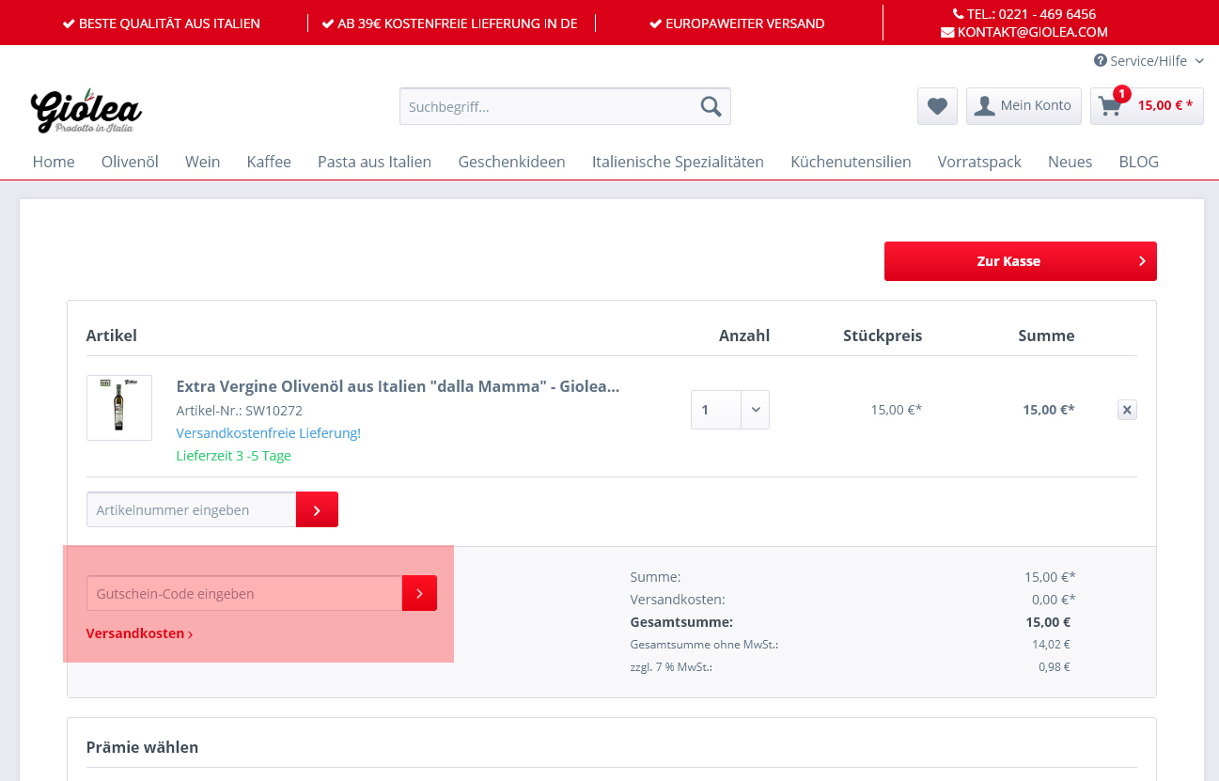Screen dimensions: 1219x781
Task: Open the Kaffee category
Action: pyautogui.click(x=269, y=162)
